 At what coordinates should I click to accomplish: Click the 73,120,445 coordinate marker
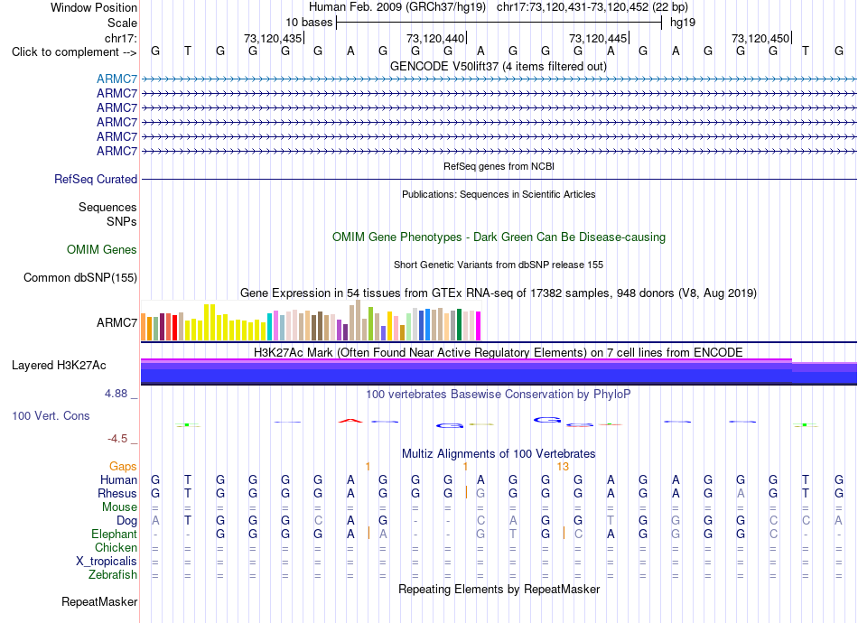[x=598, y=38]
